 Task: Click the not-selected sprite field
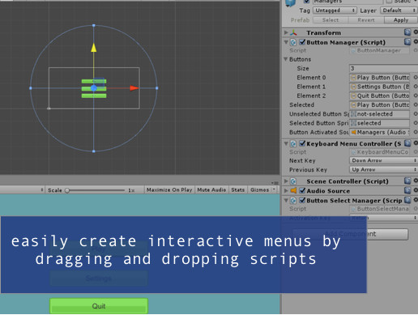click(380, 114)
